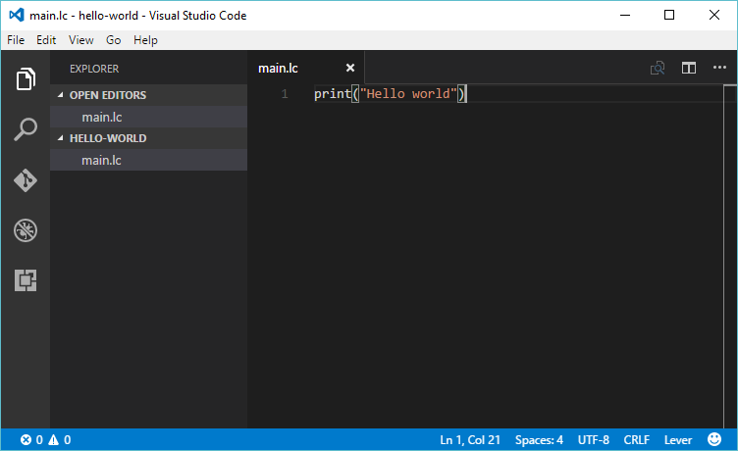
Task: Click the smiley feedback icon
Action: coord(713,440)
